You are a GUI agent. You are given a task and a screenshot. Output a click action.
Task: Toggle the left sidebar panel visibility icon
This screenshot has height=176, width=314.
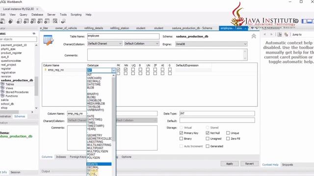point(304,21)
